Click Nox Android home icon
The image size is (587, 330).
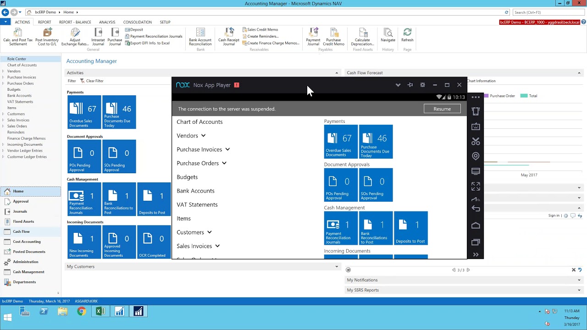tap(476, 225)
